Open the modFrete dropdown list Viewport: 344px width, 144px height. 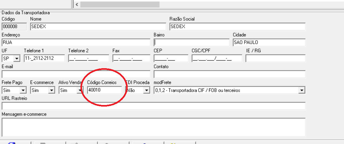(x=302, y=90)
